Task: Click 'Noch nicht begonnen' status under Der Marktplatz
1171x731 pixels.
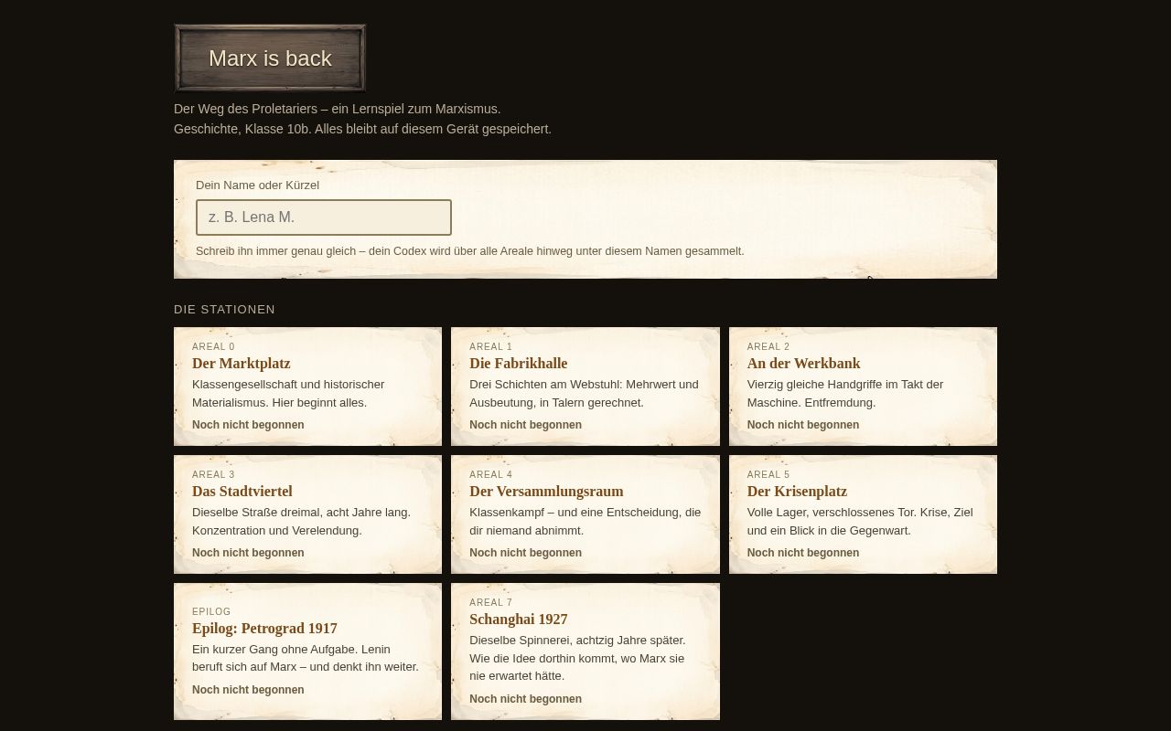Action: point(248,425)
